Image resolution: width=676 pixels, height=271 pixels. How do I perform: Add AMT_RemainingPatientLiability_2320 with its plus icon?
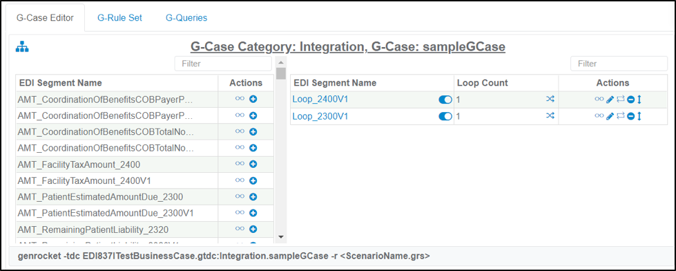tap(253, 229)
